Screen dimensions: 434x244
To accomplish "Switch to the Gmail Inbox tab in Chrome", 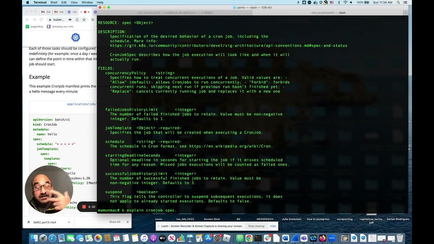I will point(59,12).
